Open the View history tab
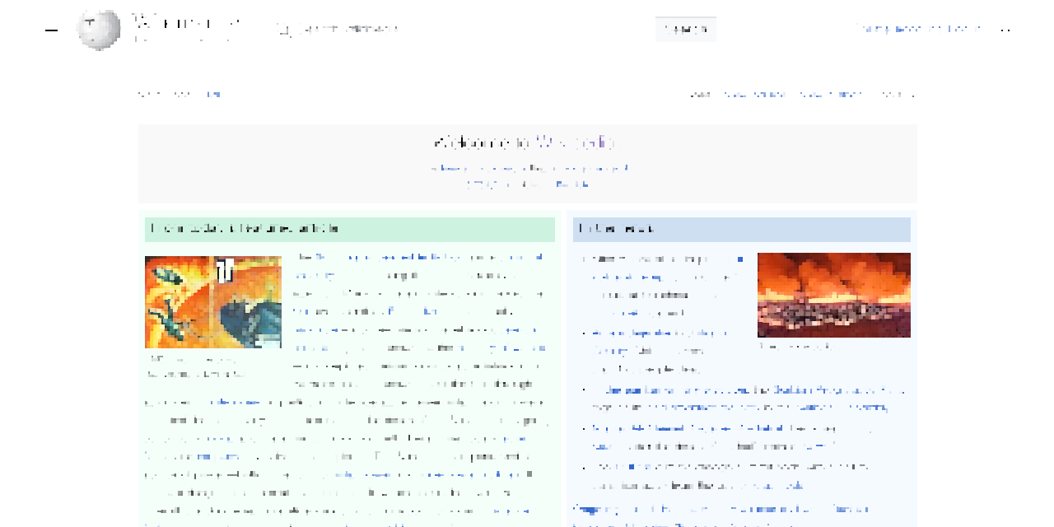Viewport: 1054px width, 527px height. pos(831,94)
